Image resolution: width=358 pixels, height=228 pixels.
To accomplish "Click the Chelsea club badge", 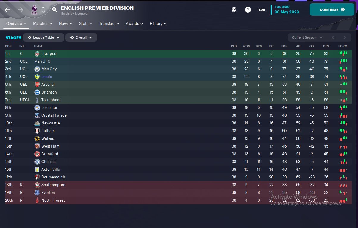I will click(x=37, y=162).
